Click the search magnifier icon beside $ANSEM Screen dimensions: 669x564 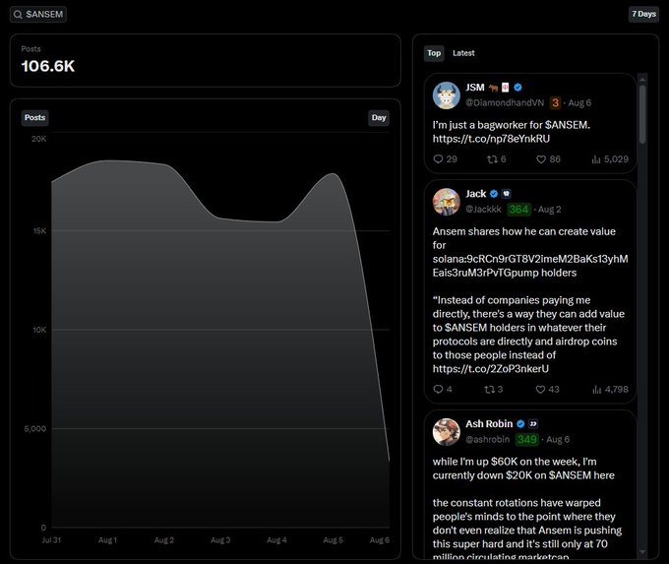tap(18, 15)
